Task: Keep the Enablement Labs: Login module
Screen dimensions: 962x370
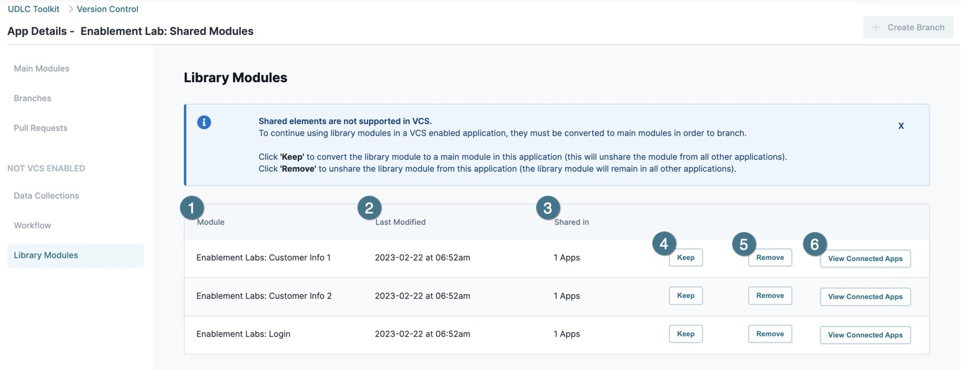Action: (x=686, y=334)
